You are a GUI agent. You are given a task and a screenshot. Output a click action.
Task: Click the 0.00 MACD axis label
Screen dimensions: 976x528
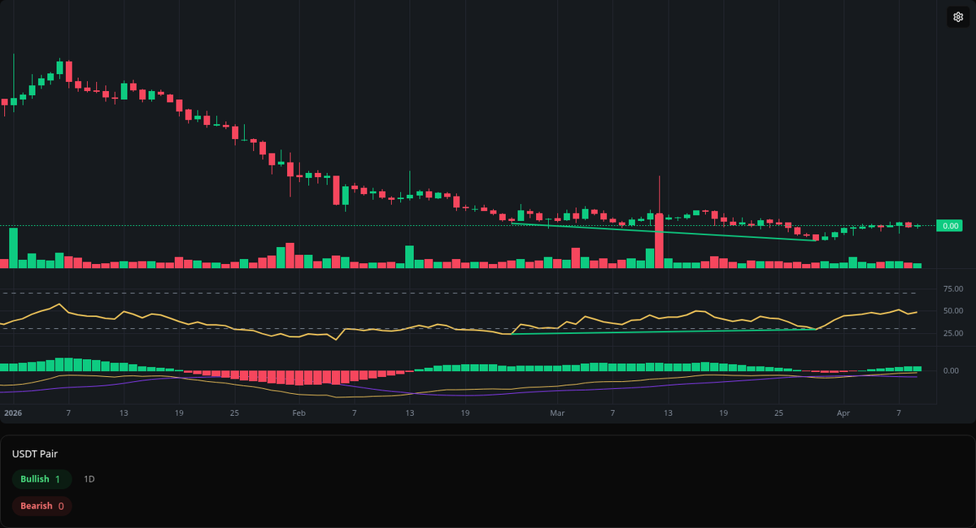[x=951, y=370]
